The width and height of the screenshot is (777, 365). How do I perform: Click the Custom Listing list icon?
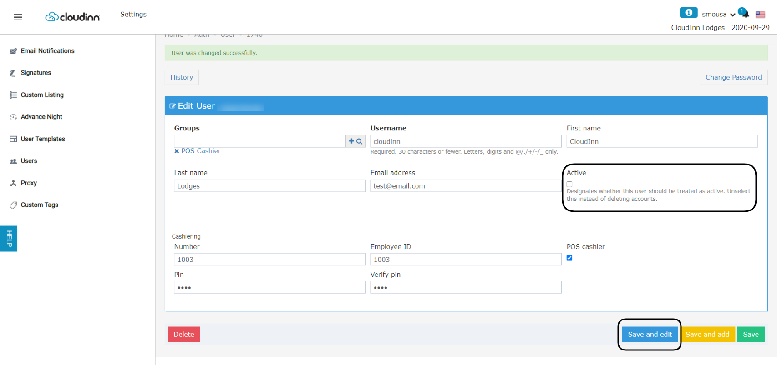pos(13,95)
